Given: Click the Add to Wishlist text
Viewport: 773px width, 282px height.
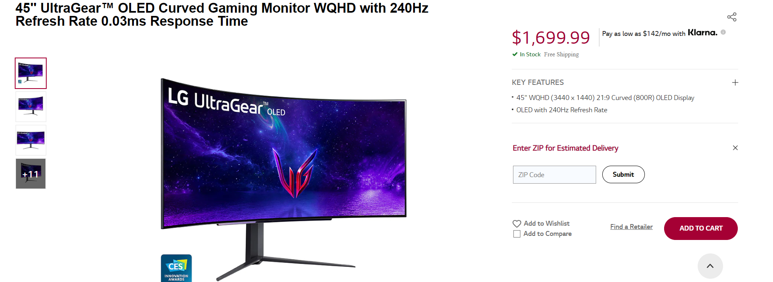Looking at the screenshot, I should 547,224.
